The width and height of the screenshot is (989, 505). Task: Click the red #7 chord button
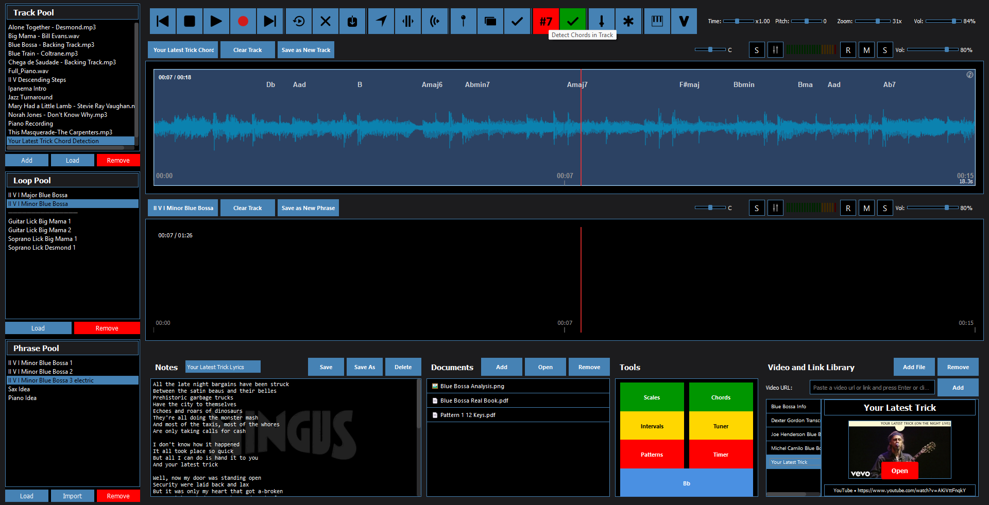(x=545, y=21)
